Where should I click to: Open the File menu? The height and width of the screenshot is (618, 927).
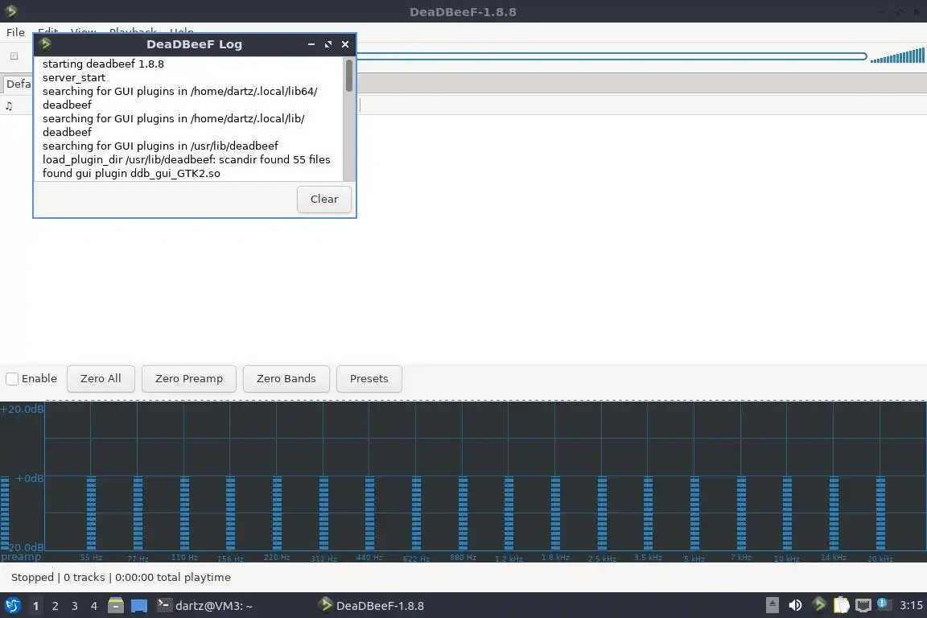[x=15, y=32]
